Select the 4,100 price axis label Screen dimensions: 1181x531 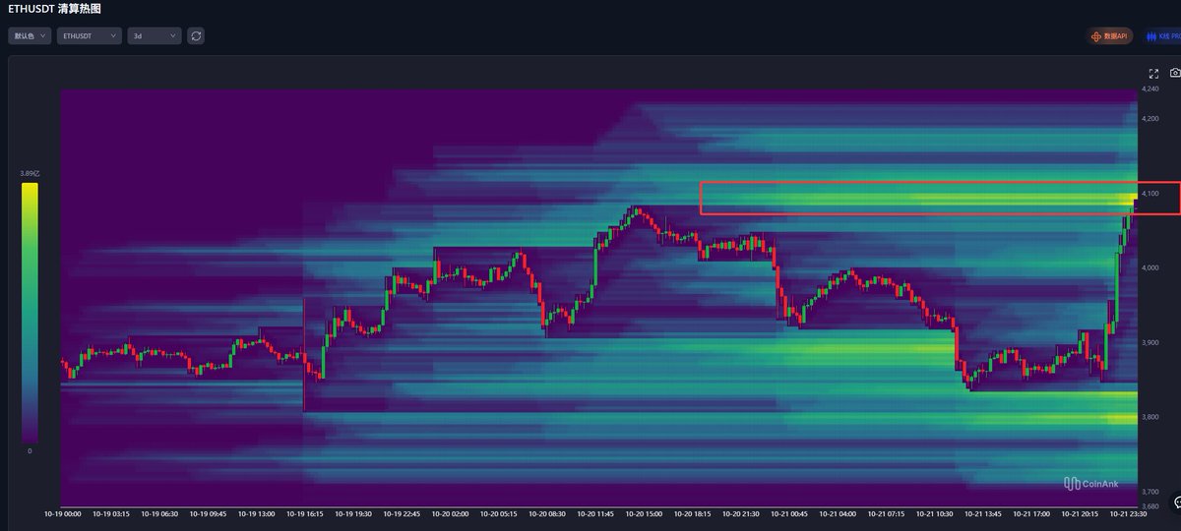click(1150, 194)
